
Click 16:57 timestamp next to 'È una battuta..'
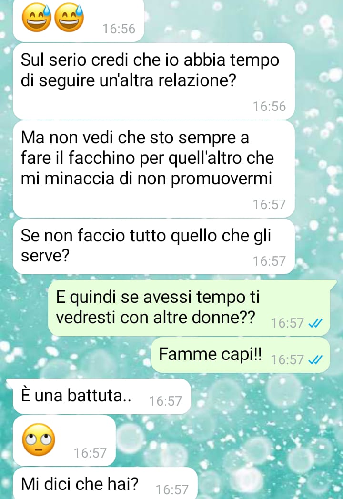[x=165, y=401]
